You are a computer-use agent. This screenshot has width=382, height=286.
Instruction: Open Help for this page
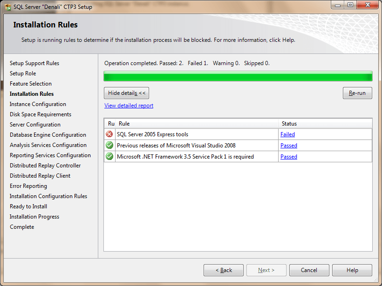(352, 270)
